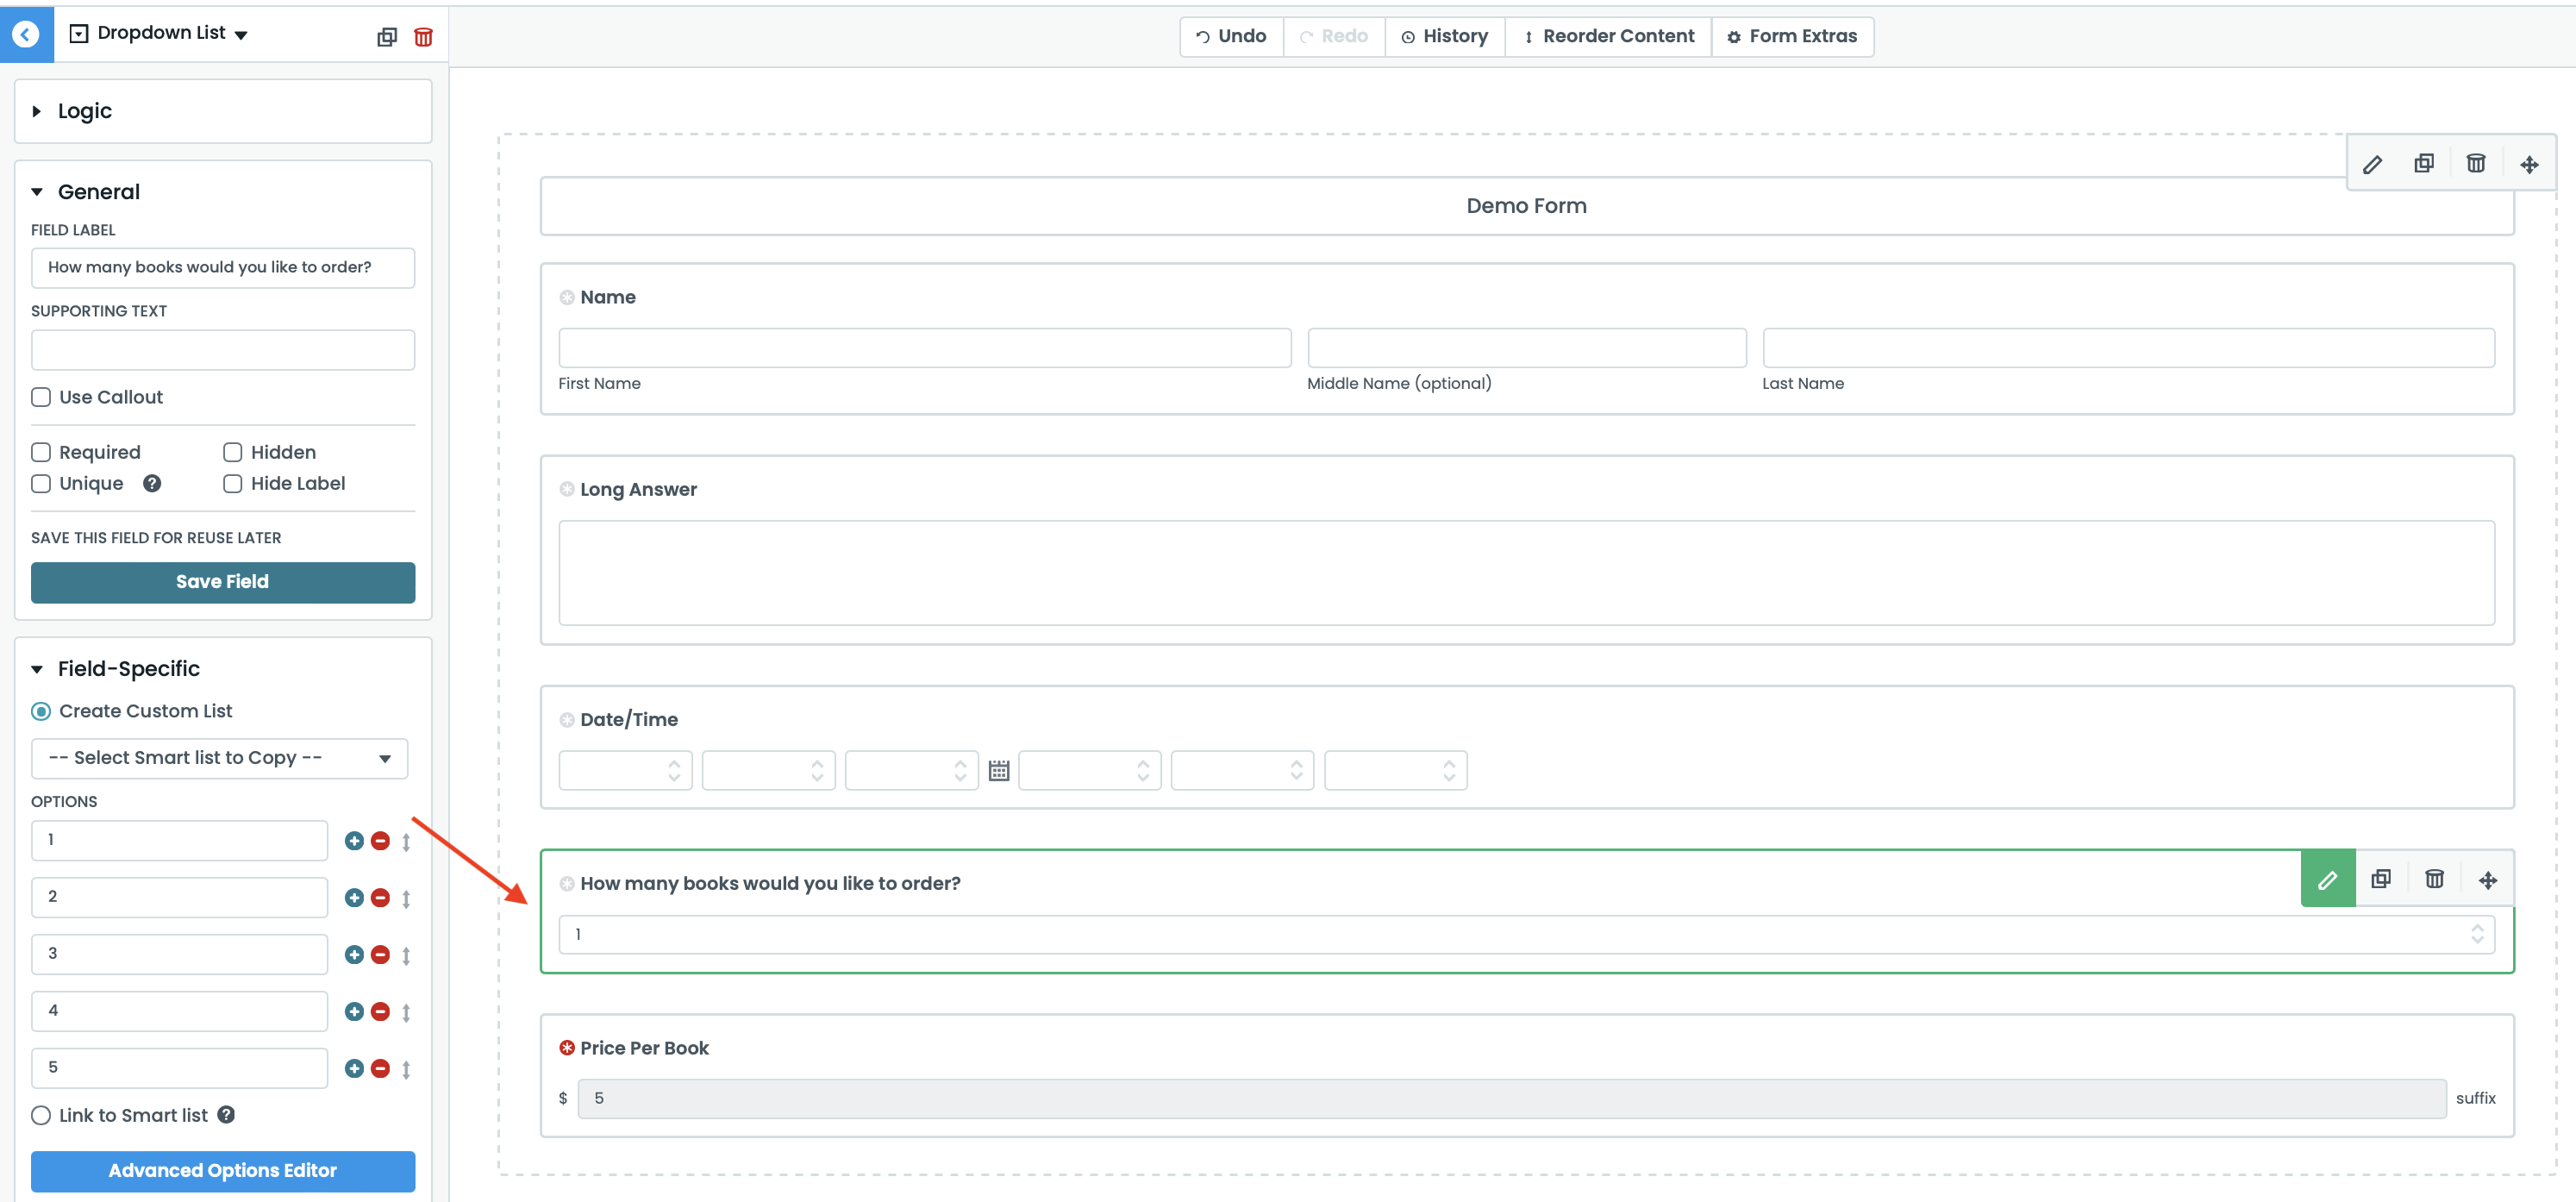This screenshot has width=2576, height=1202.
Task: Check the Hide Label option
Action: click(232, 483)
